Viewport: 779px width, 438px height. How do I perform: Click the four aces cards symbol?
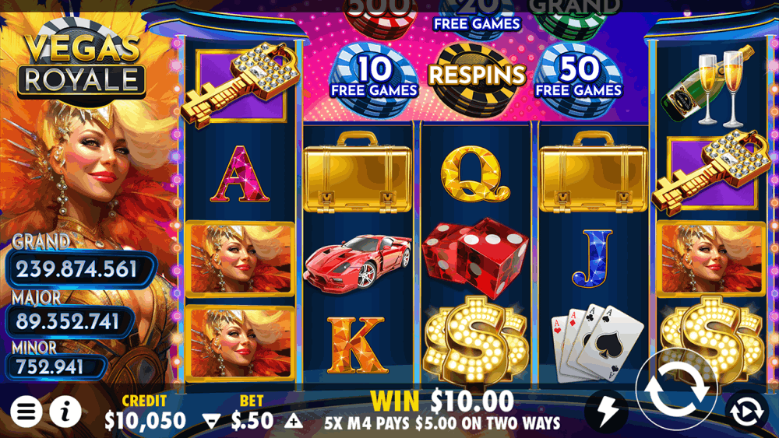point(596,343)
